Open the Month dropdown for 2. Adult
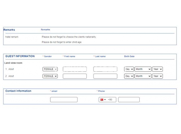Screen dimensions: 181x134 (143, 76)
